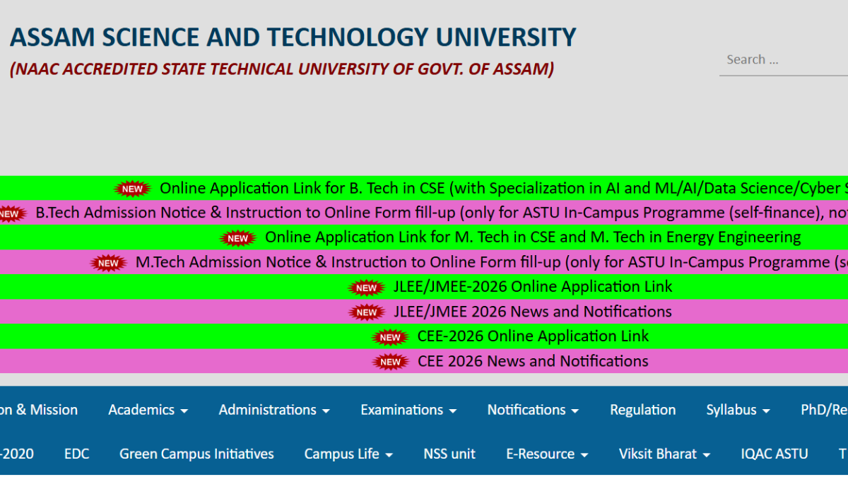Viewport: 848px width, 477px height.
Task: Open Green Campus Initiatives page
Action: point(196,454)
